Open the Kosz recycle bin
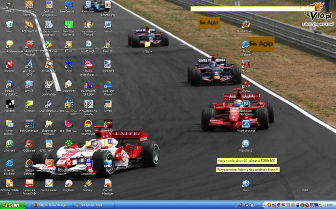 (9, 26)
